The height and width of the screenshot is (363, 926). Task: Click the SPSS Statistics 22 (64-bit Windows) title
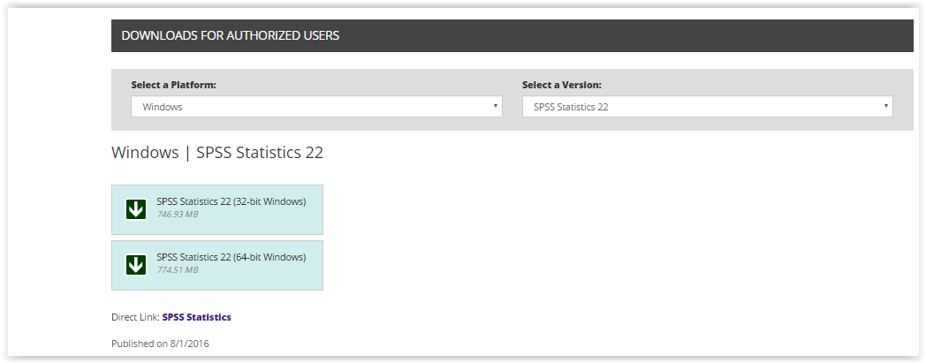coord(231,257)
